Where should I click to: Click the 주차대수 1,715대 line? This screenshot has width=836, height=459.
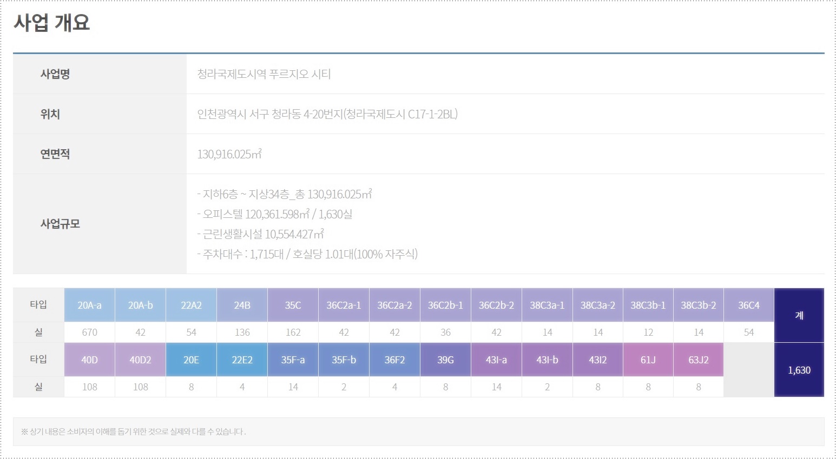(307, 254)
